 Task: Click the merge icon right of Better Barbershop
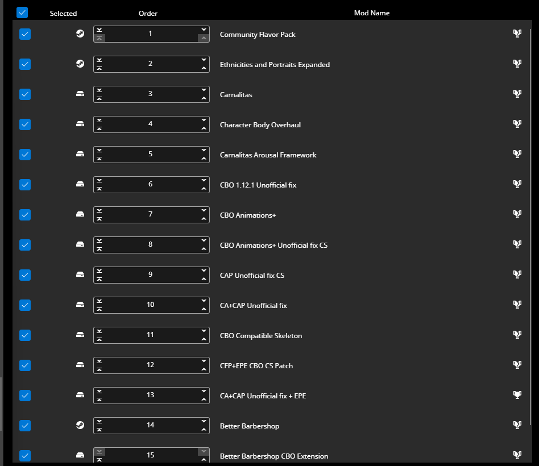click(517, 425)
